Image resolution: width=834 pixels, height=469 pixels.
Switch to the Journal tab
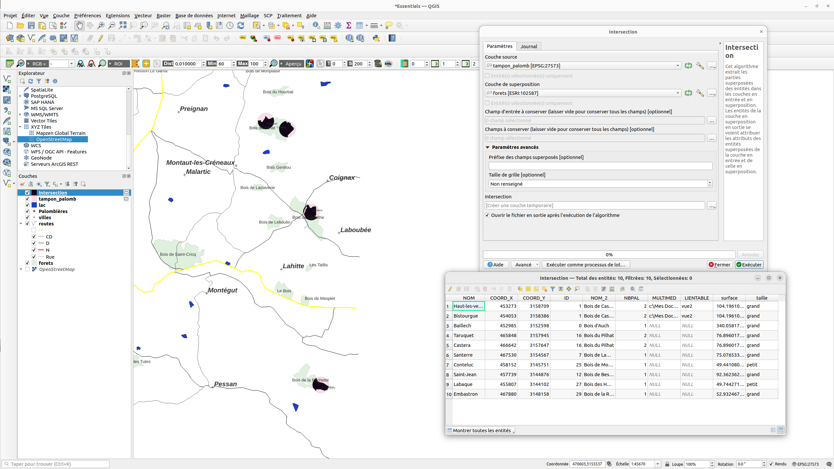pos(529,46)
